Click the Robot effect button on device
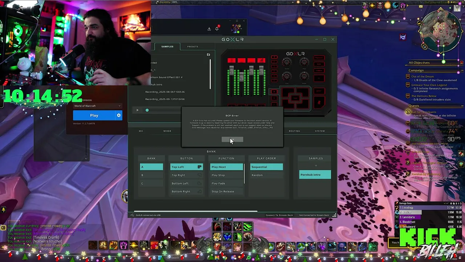Image resolution: width=465 pixels, height=262 pixels. coord(319,64)
